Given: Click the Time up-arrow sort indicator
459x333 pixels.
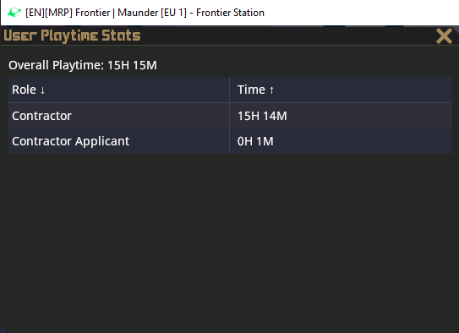Looking at the screenshot, I should (x=271, y=90).
